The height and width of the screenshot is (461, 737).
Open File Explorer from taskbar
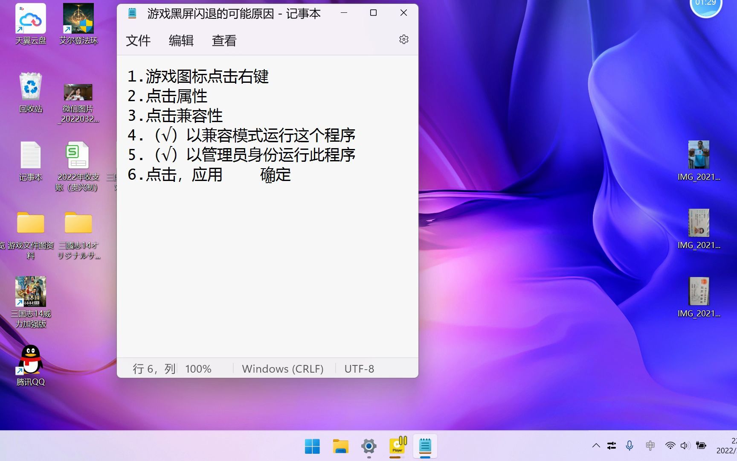click(x=340, y=446)
